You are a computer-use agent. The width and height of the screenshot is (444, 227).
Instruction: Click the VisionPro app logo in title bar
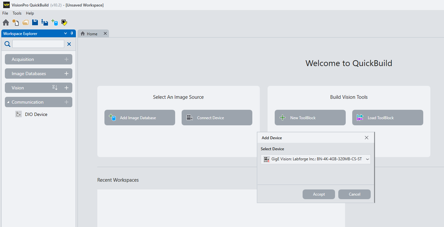coord(6,5)
